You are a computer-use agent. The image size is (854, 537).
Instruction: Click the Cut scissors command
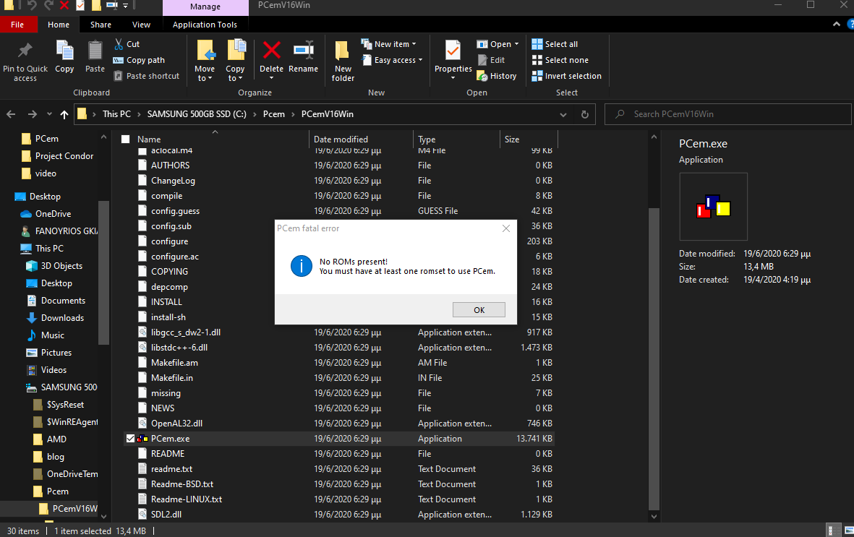pyautogui.click(x=127, y=44)
